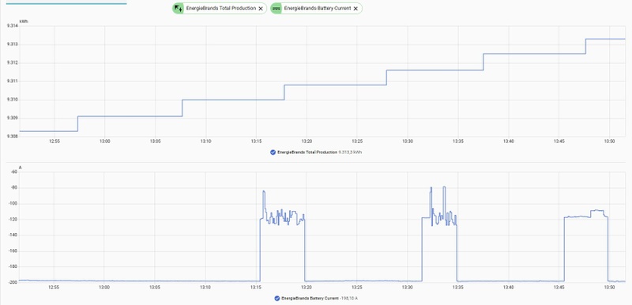Image resolution: width=632 pixels, height=305 pixels.
Task: Remove EnergieBrands Total Production chip
Action: tap(261, 9)
